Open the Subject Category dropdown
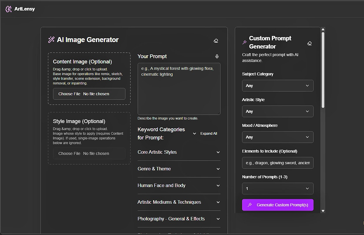 point(278,86)
